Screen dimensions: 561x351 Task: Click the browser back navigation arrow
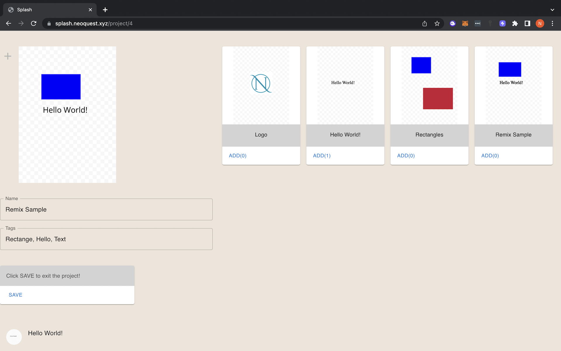pos(8,23)
